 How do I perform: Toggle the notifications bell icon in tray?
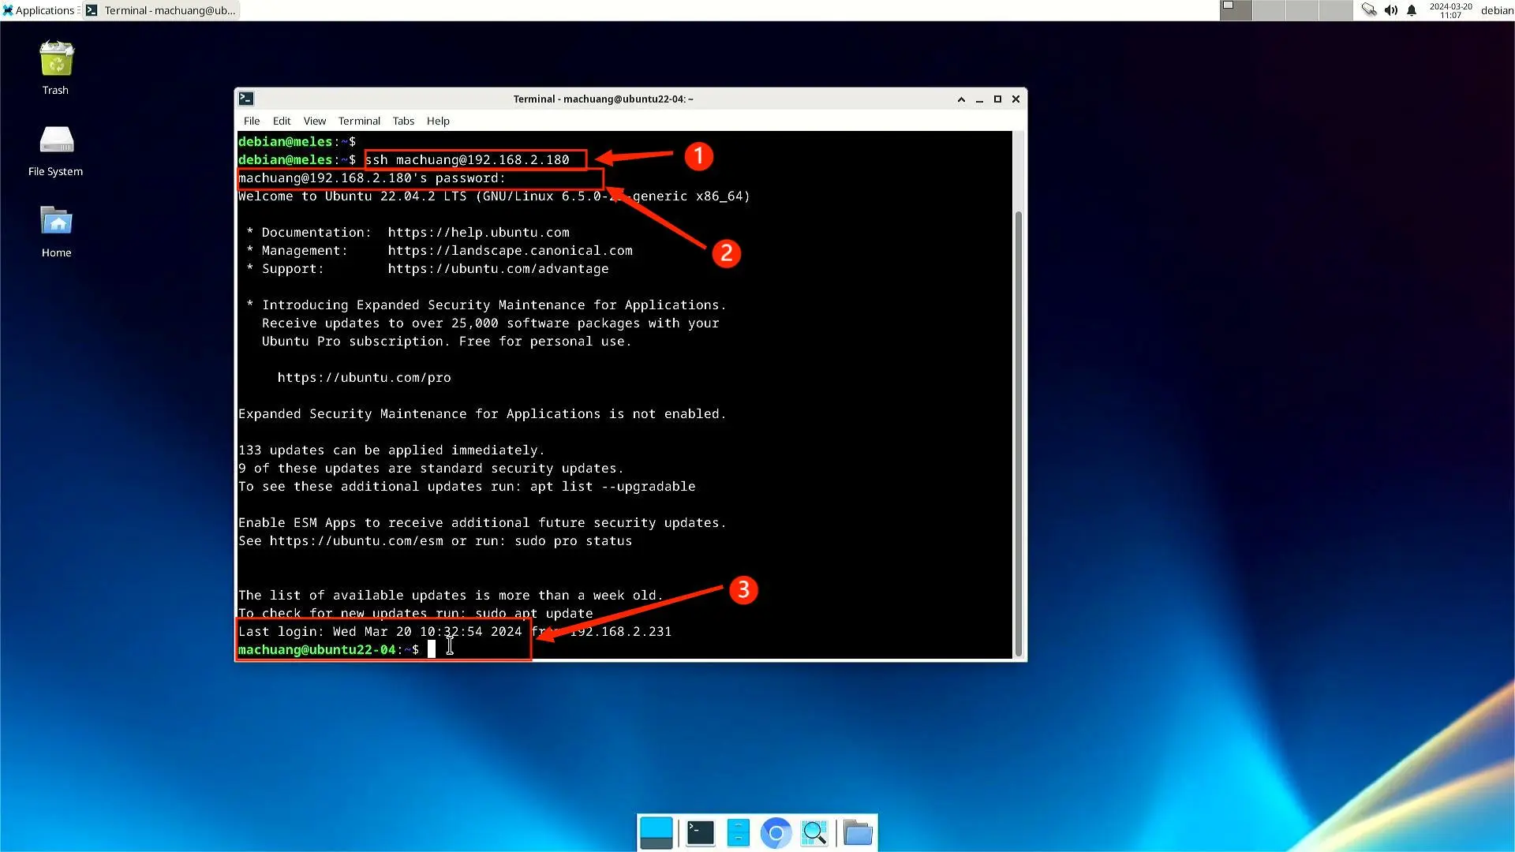point(1413,10)
